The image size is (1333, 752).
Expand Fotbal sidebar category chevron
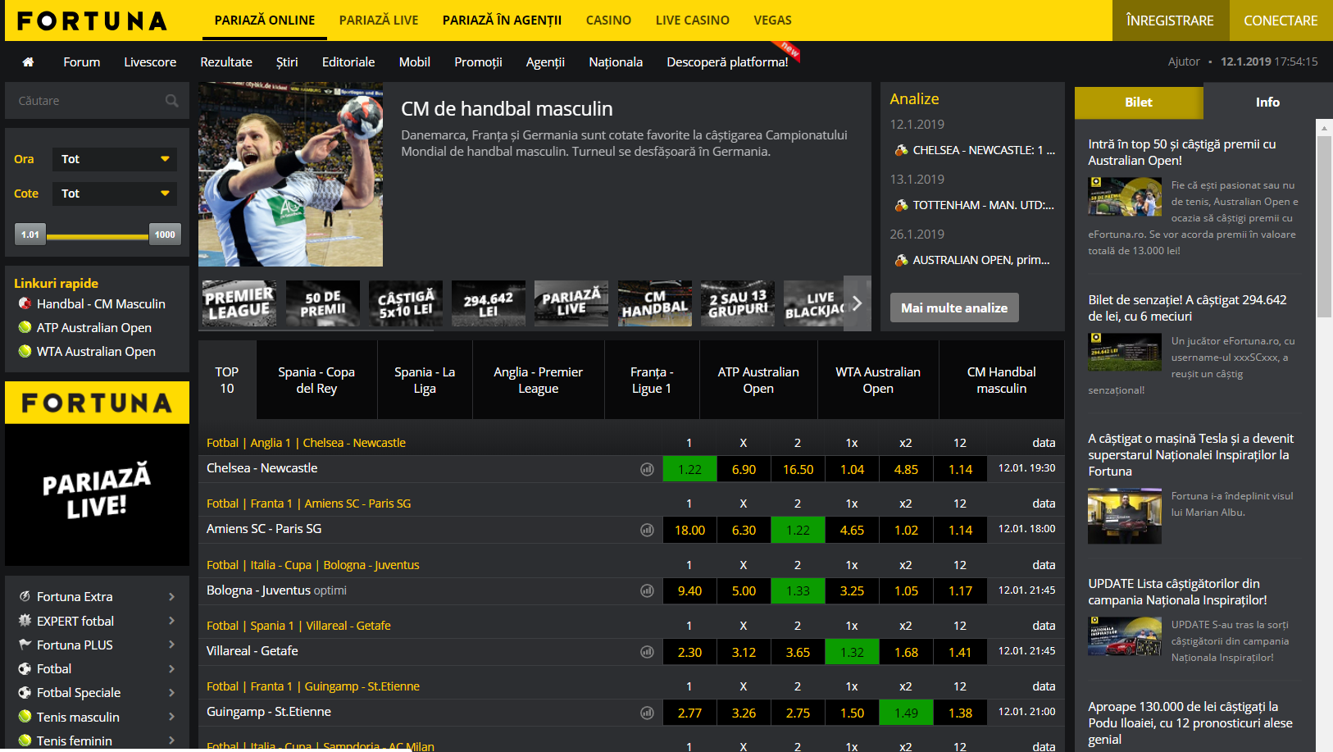[171, 668]
